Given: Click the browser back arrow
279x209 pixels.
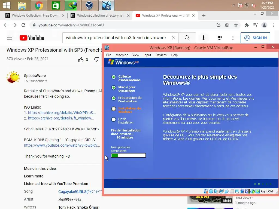Looking at the screenshot, I should [x=6, y=25].
